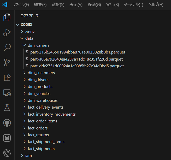
Task: Select part-ddc2751d00924a1e9385fa27c34d0bd5.parquet file
Action: [77, 66]
